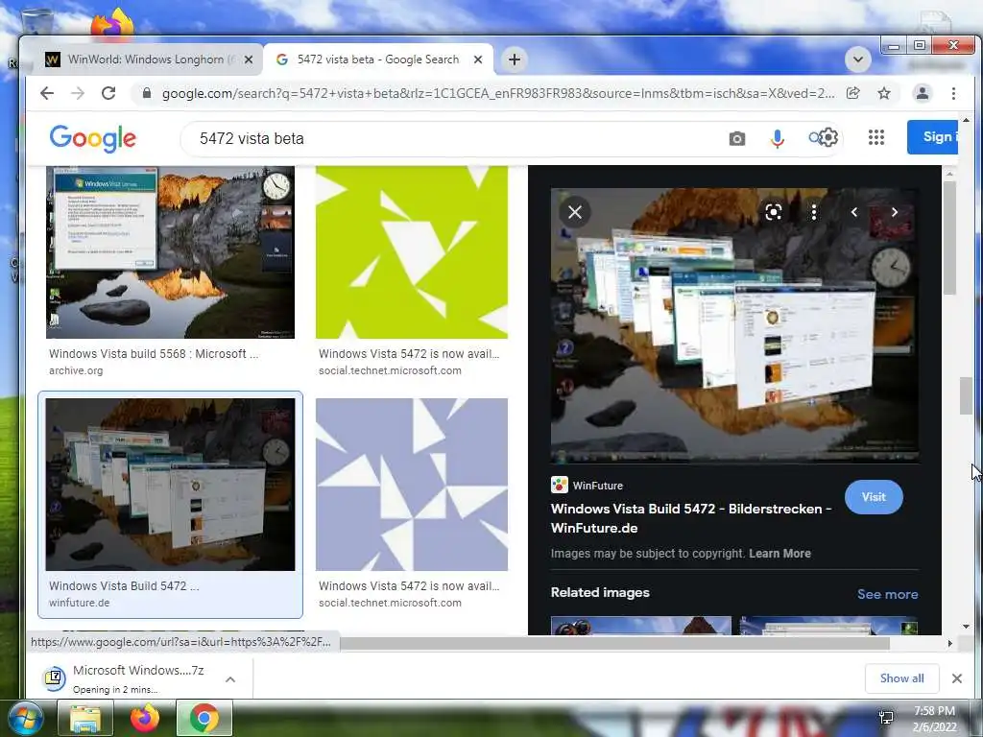
Task: Launch Firefox from the taskbar
Action: point(145,718)
